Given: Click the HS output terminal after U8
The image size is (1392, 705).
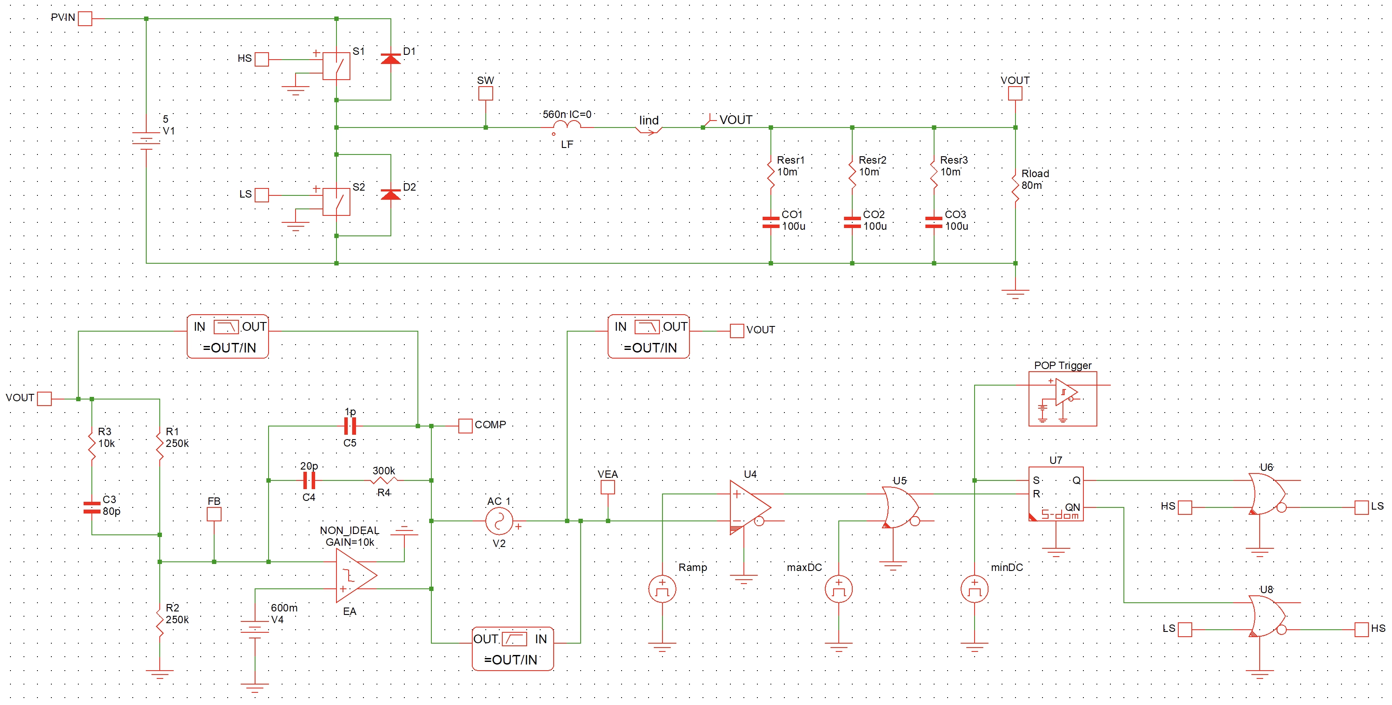Looking at the screenshot, I should (1361, 629).
